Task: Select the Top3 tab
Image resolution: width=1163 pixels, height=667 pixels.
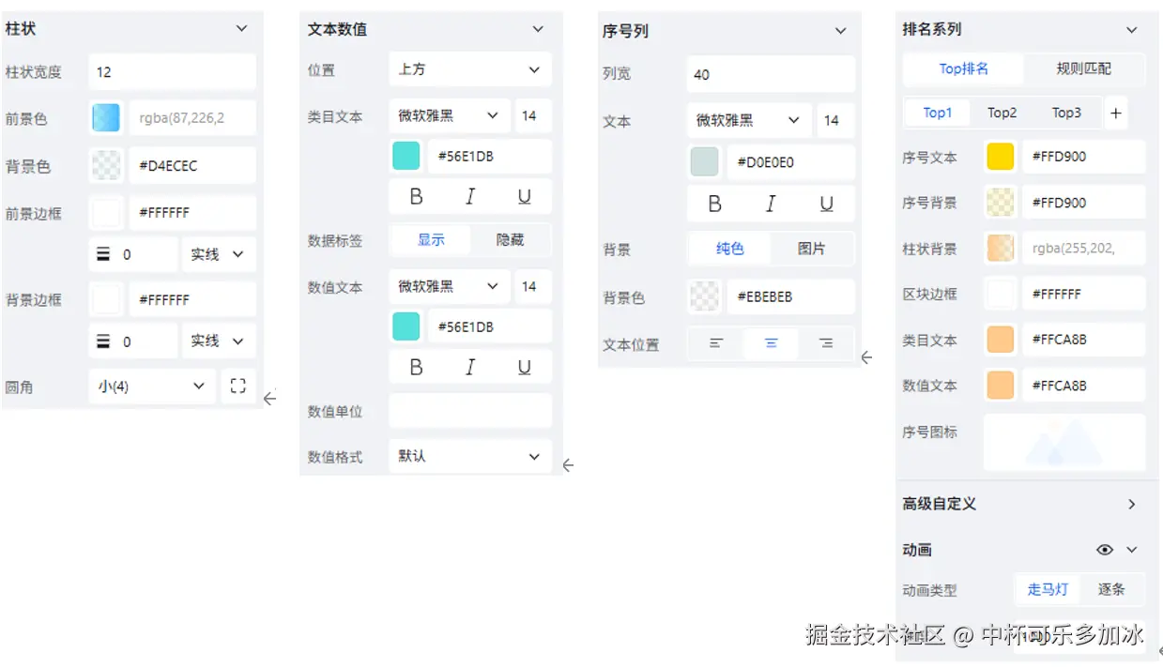Action: pos(1066,113)
